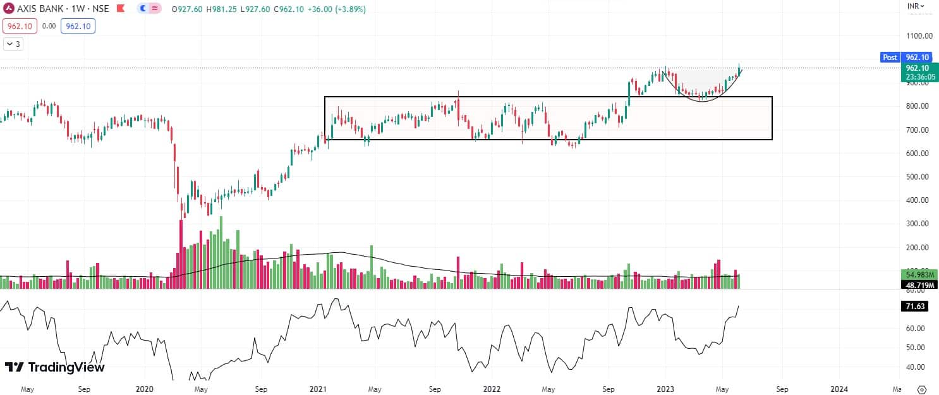The width and height of the screenshot is (939, 395).
Task: Click the 2021 label on time axis
Action: click(319, 389)
